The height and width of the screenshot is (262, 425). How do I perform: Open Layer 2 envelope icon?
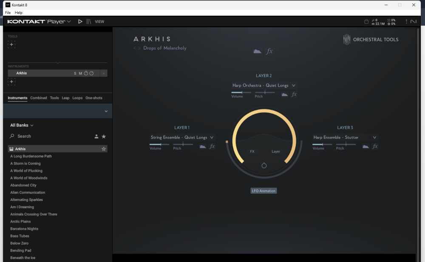[284, 95]
